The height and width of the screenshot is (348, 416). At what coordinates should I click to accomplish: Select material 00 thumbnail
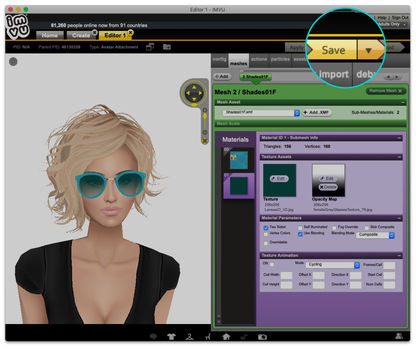239,160
